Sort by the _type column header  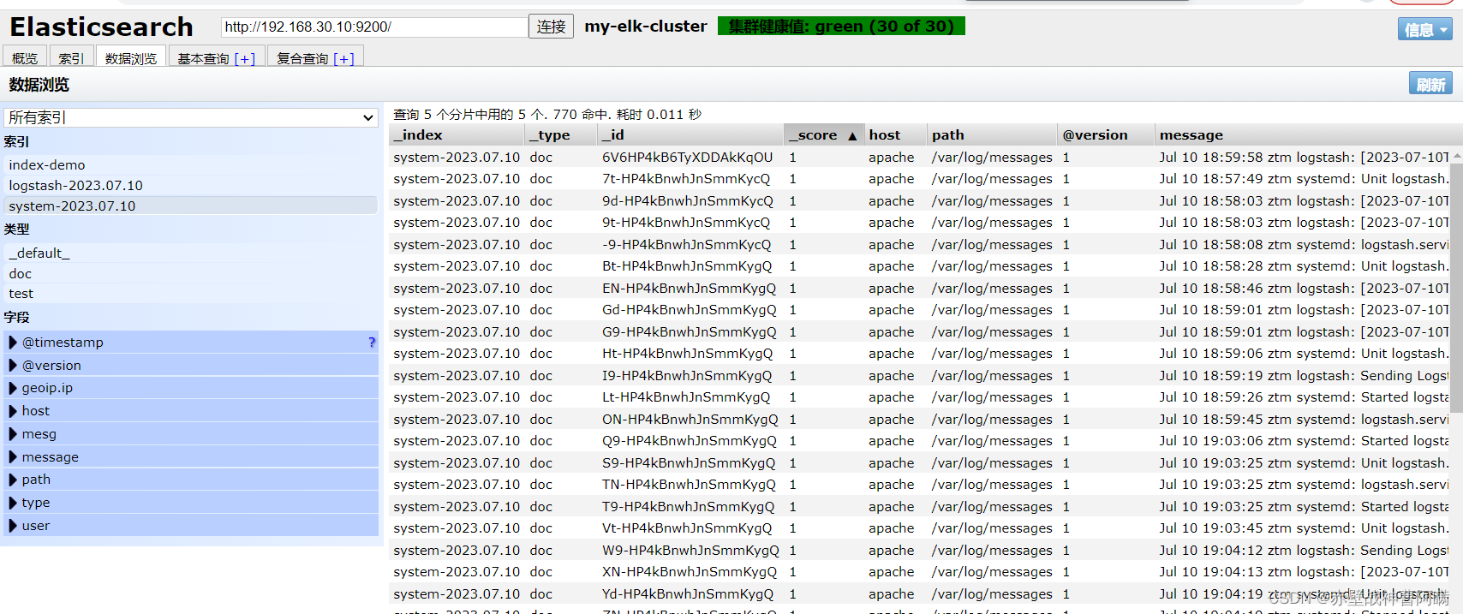click(561, 134)
